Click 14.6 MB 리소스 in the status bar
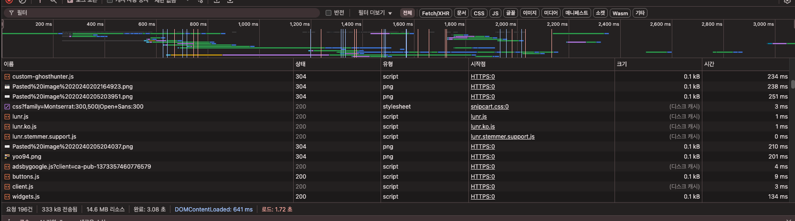 click(x=106, y=210)
